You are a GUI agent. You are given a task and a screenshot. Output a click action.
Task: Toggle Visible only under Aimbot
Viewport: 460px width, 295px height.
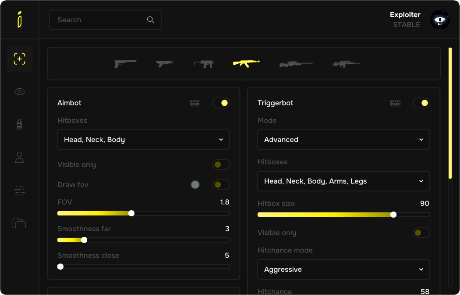point(221,165)
